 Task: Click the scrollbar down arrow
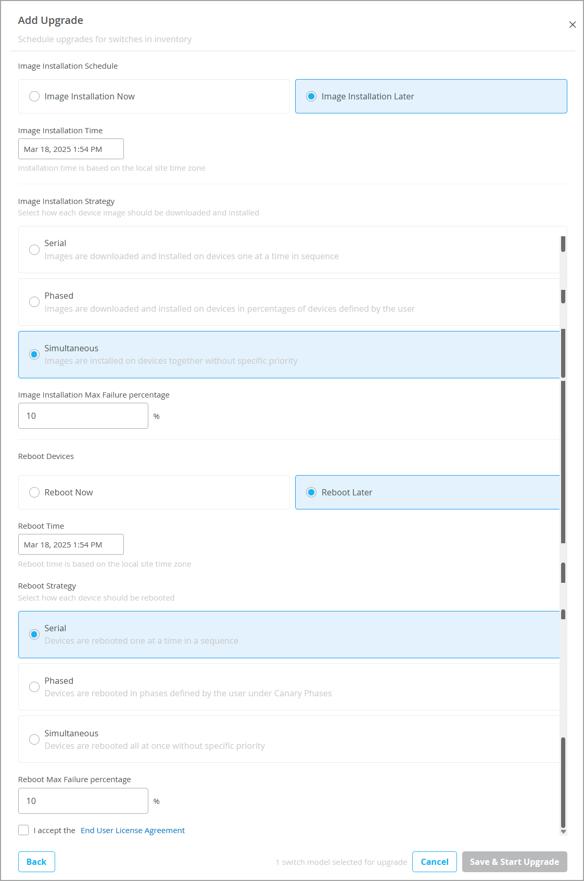[x=563, y=832]
